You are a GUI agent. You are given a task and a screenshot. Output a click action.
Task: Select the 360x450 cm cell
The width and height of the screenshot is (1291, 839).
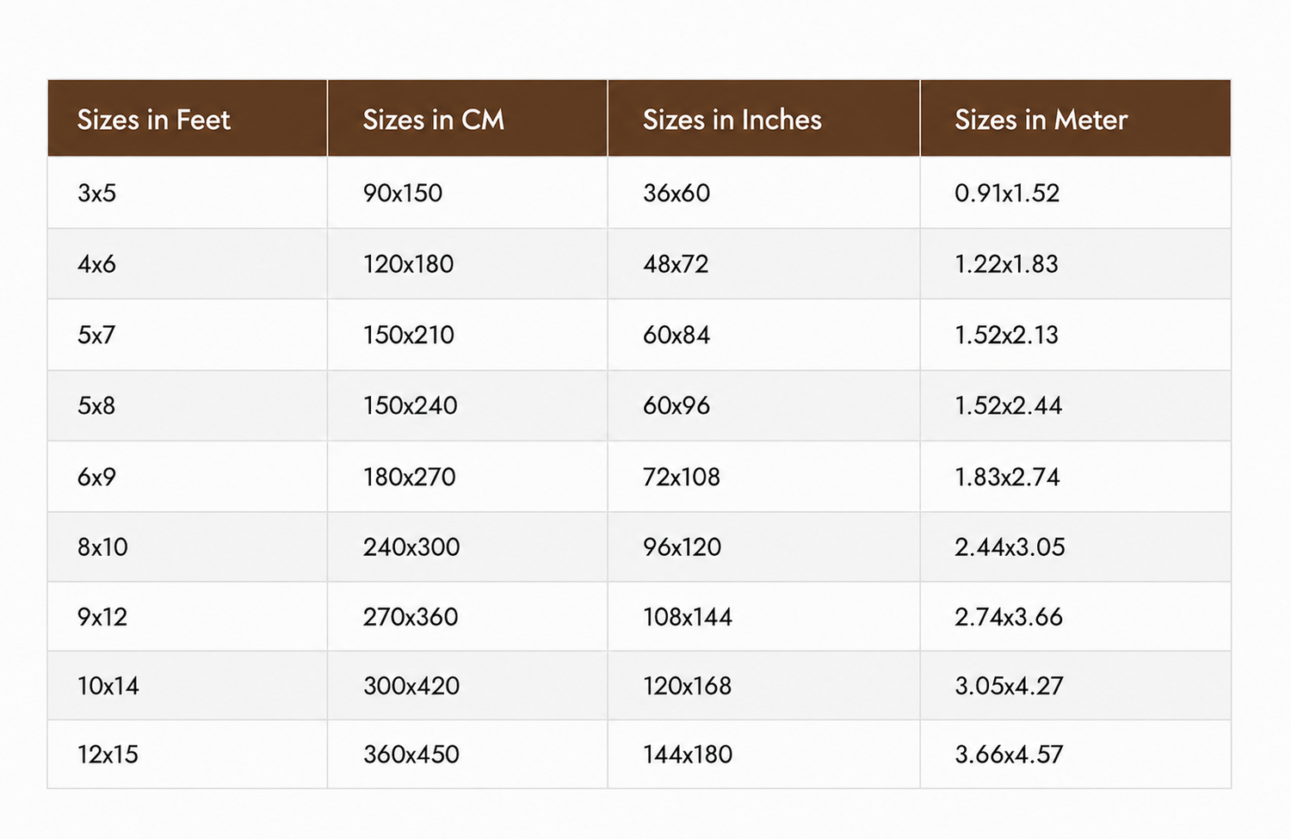tap(467, 755)
